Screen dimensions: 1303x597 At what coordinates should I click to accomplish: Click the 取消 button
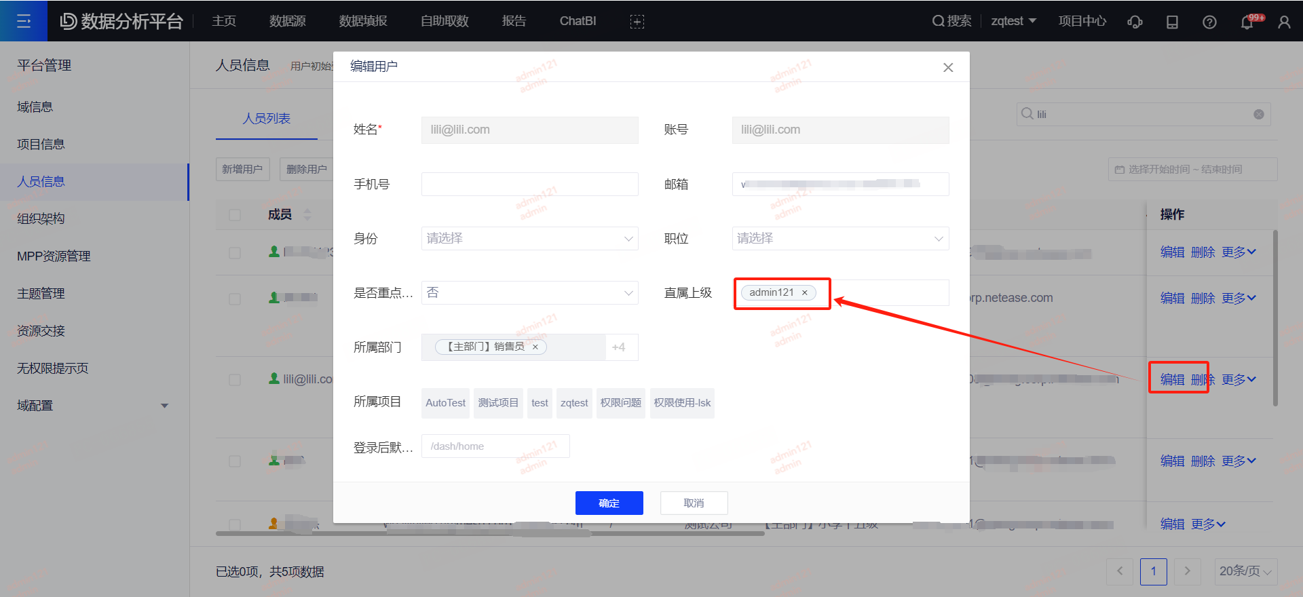click(x=694, y=503)
